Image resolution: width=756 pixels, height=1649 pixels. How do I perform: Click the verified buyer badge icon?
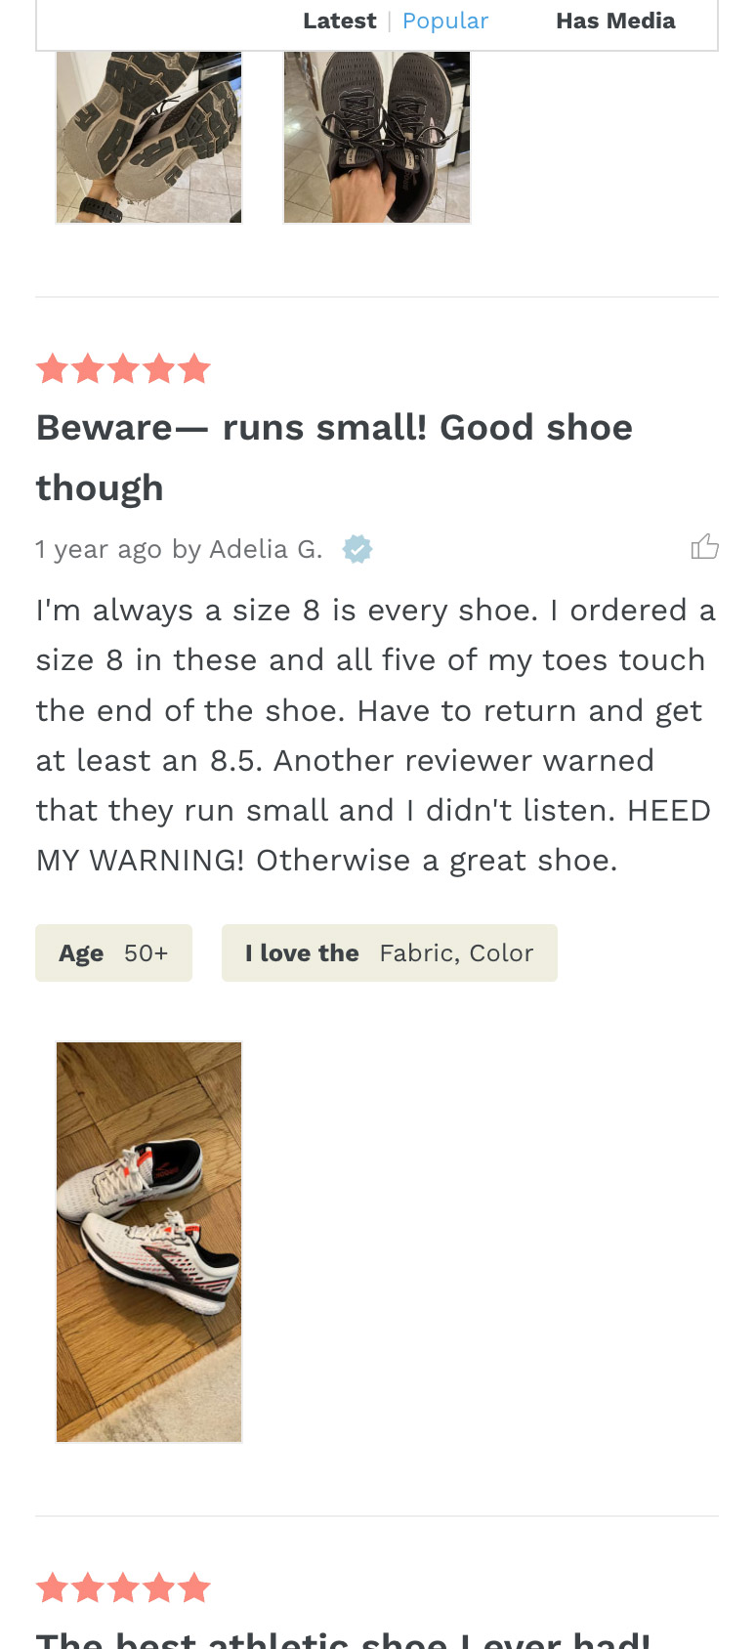[x=357, y=549]
